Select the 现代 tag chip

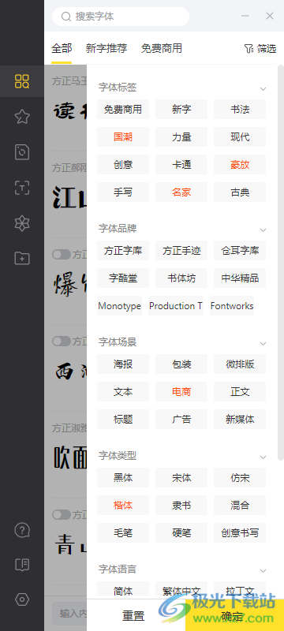pos(240,136)
